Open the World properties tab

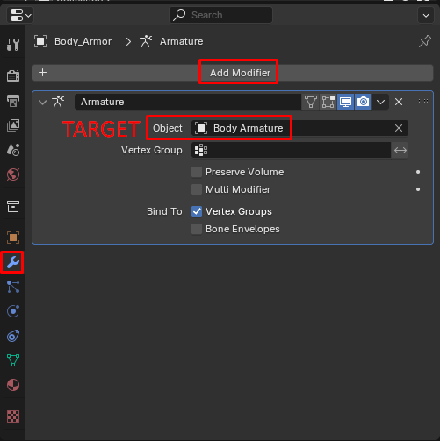13,174
